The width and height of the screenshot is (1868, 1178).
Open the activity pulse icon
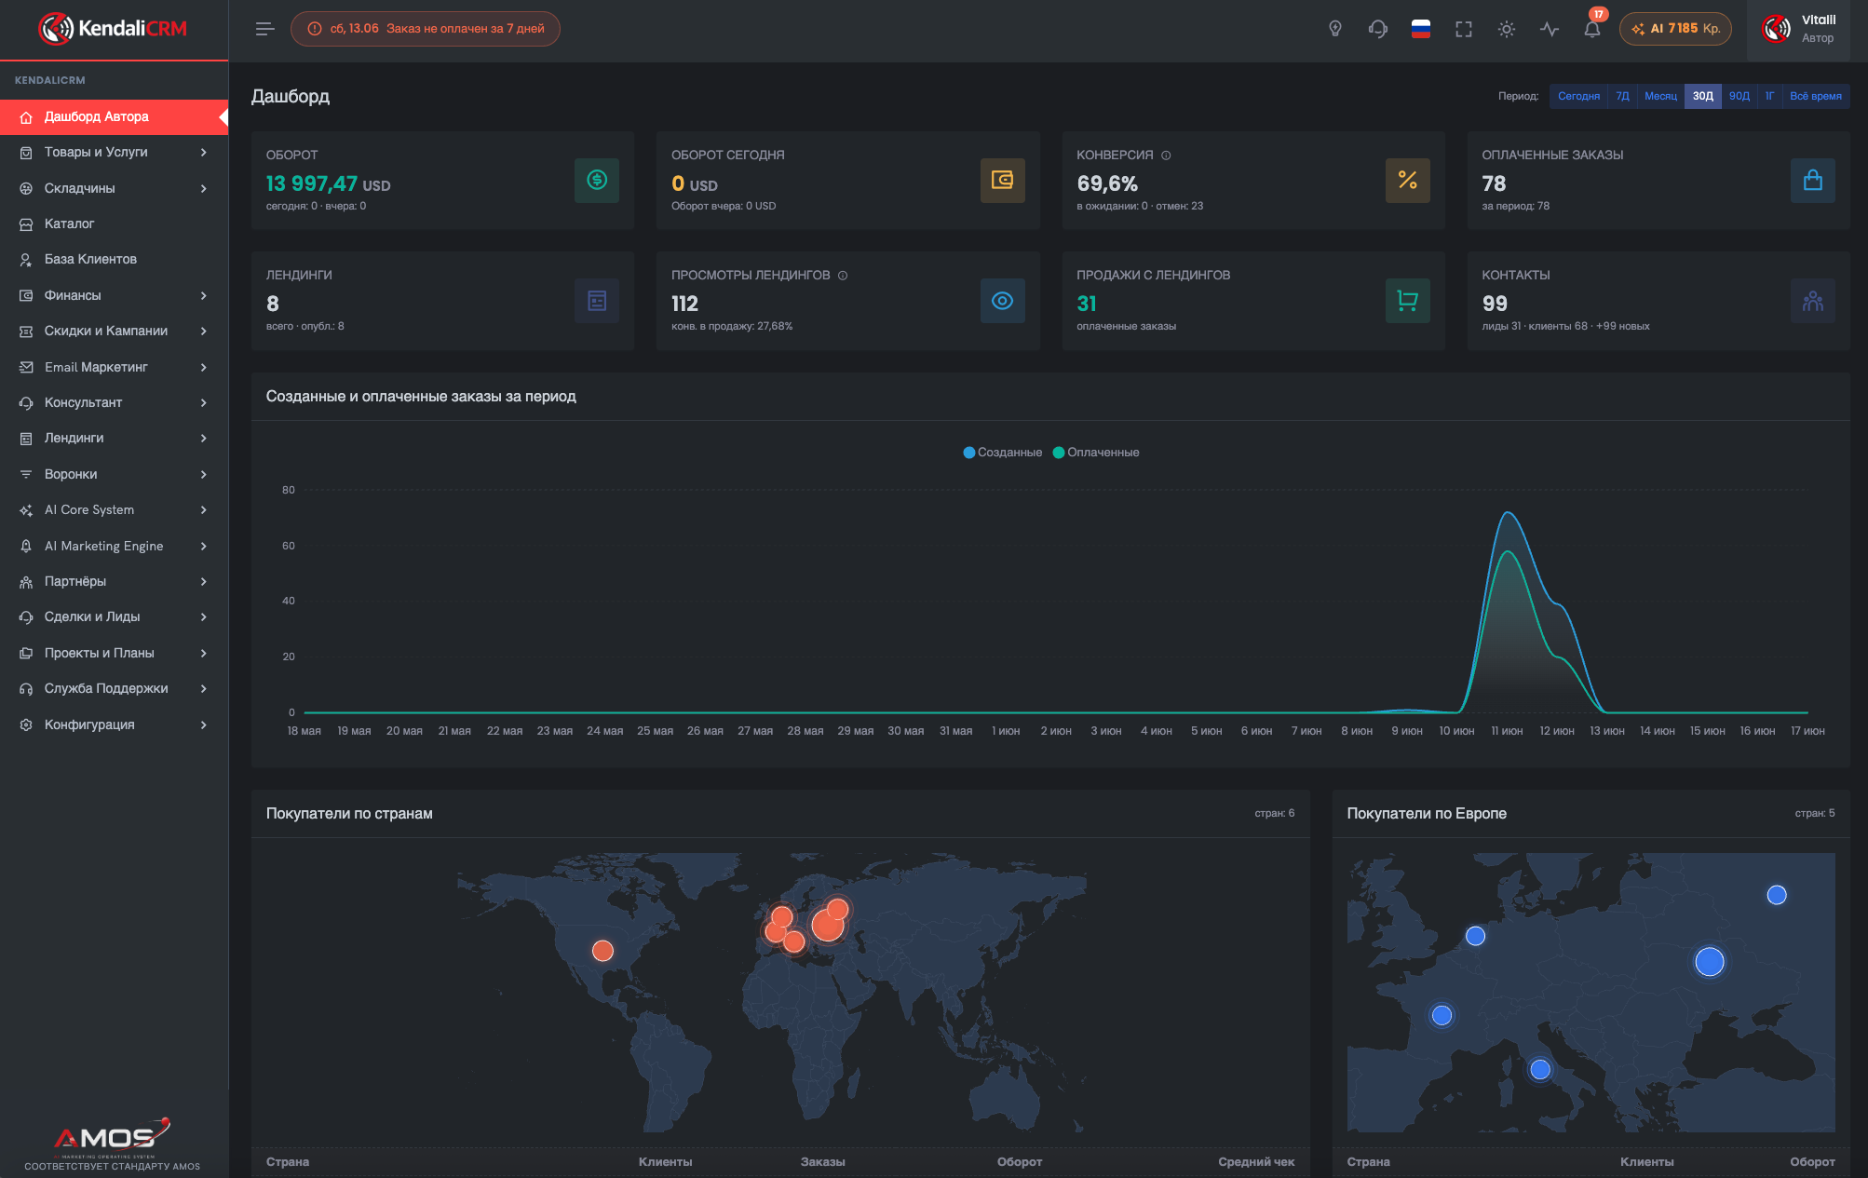point(1550,29)
